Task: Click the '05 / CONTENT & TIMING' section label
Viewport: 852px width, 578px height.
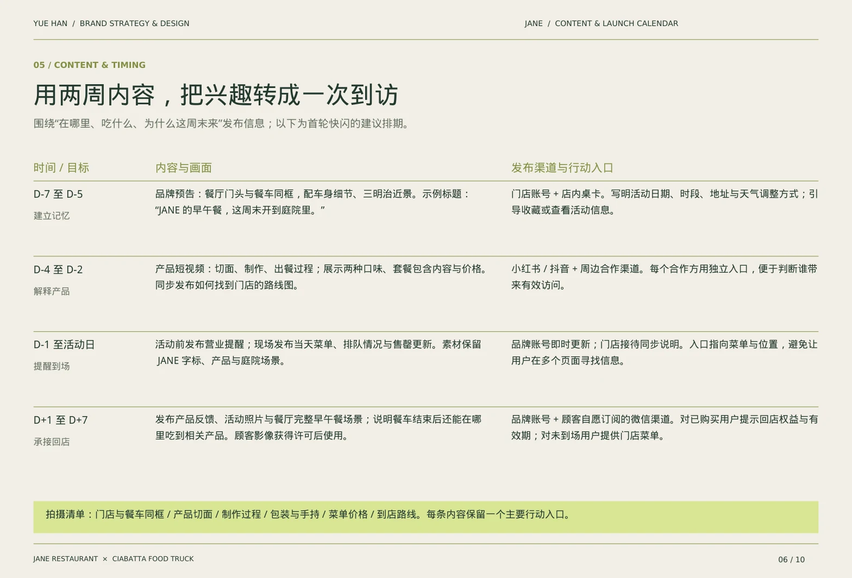Action: click(x=90, y=65)
